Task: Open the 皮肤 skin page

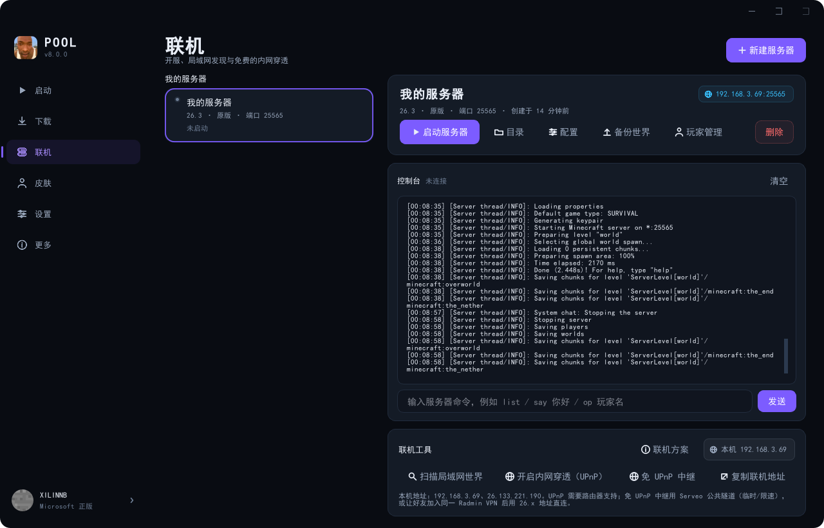Action: 73,184
